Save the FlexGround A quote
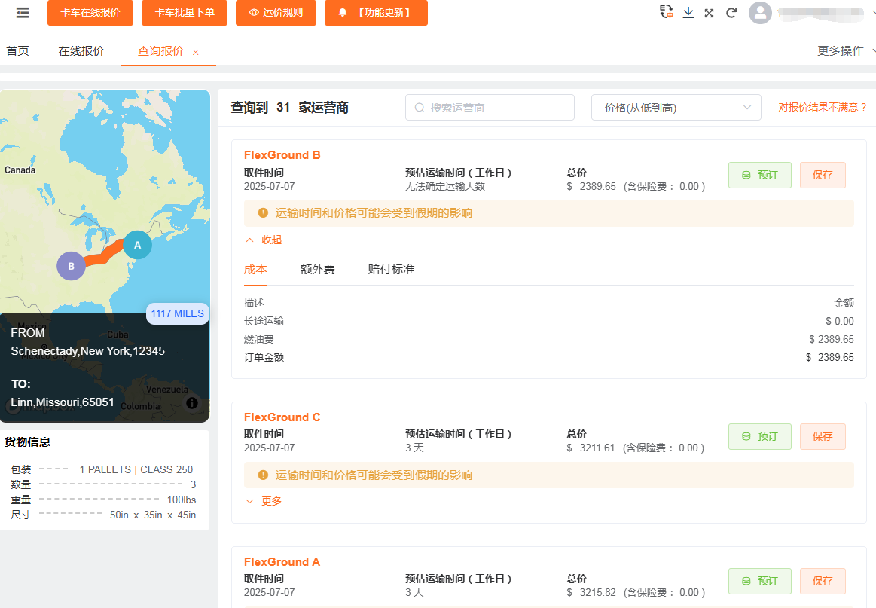The width and height of the screenshot is (876, 608). click(x=823, y=581)
